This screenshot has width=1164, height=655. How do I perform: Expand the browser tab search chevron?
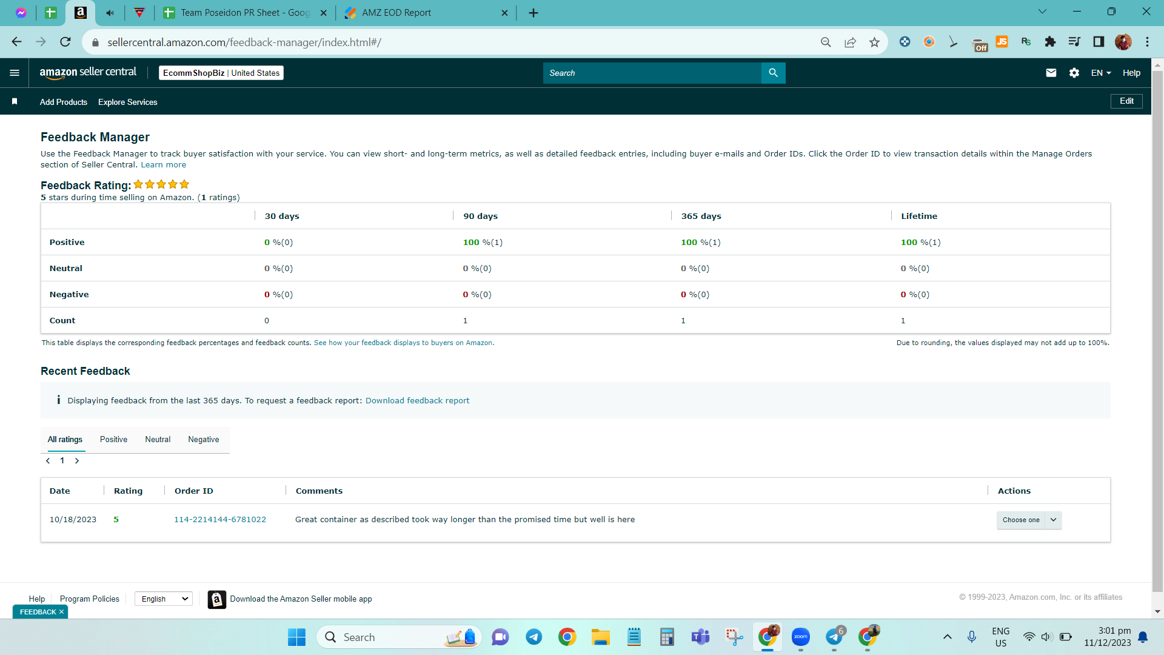tap(1042, 12)
